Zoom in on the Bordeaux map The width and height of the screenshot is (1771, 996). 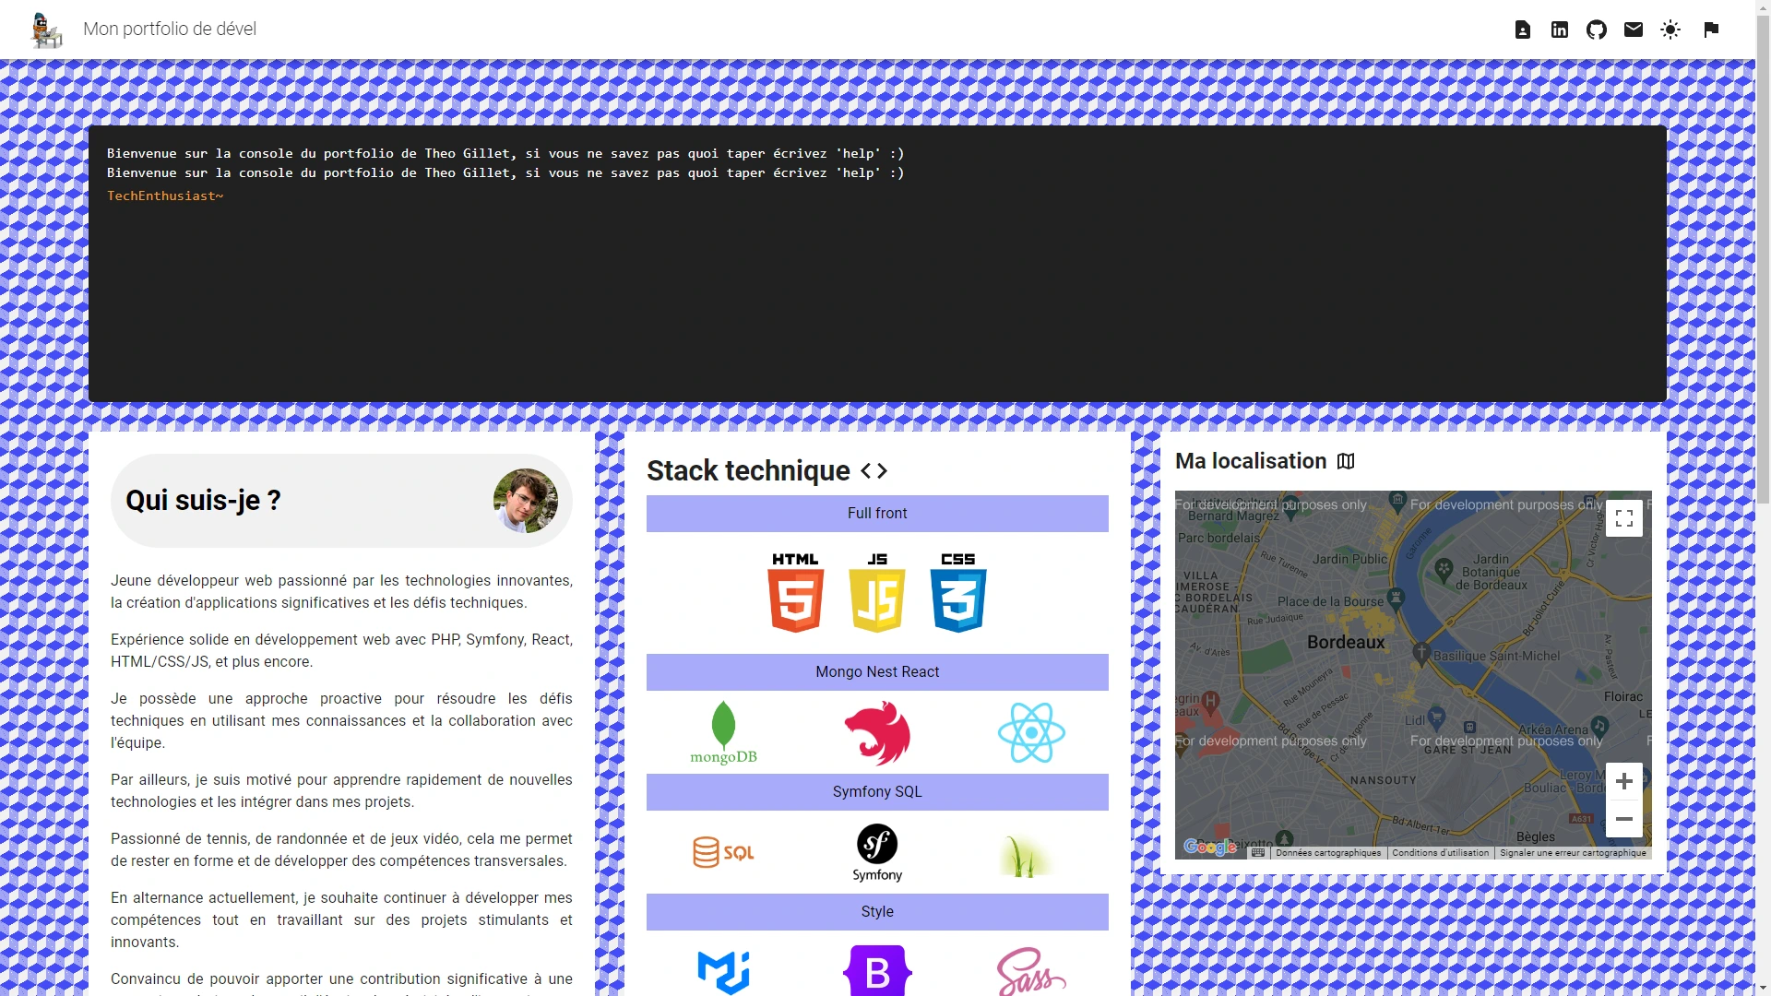1624,781
